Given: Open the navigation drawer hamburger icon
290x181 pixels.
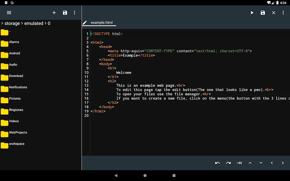Looking at the screenshot, I should pos(9,13).
